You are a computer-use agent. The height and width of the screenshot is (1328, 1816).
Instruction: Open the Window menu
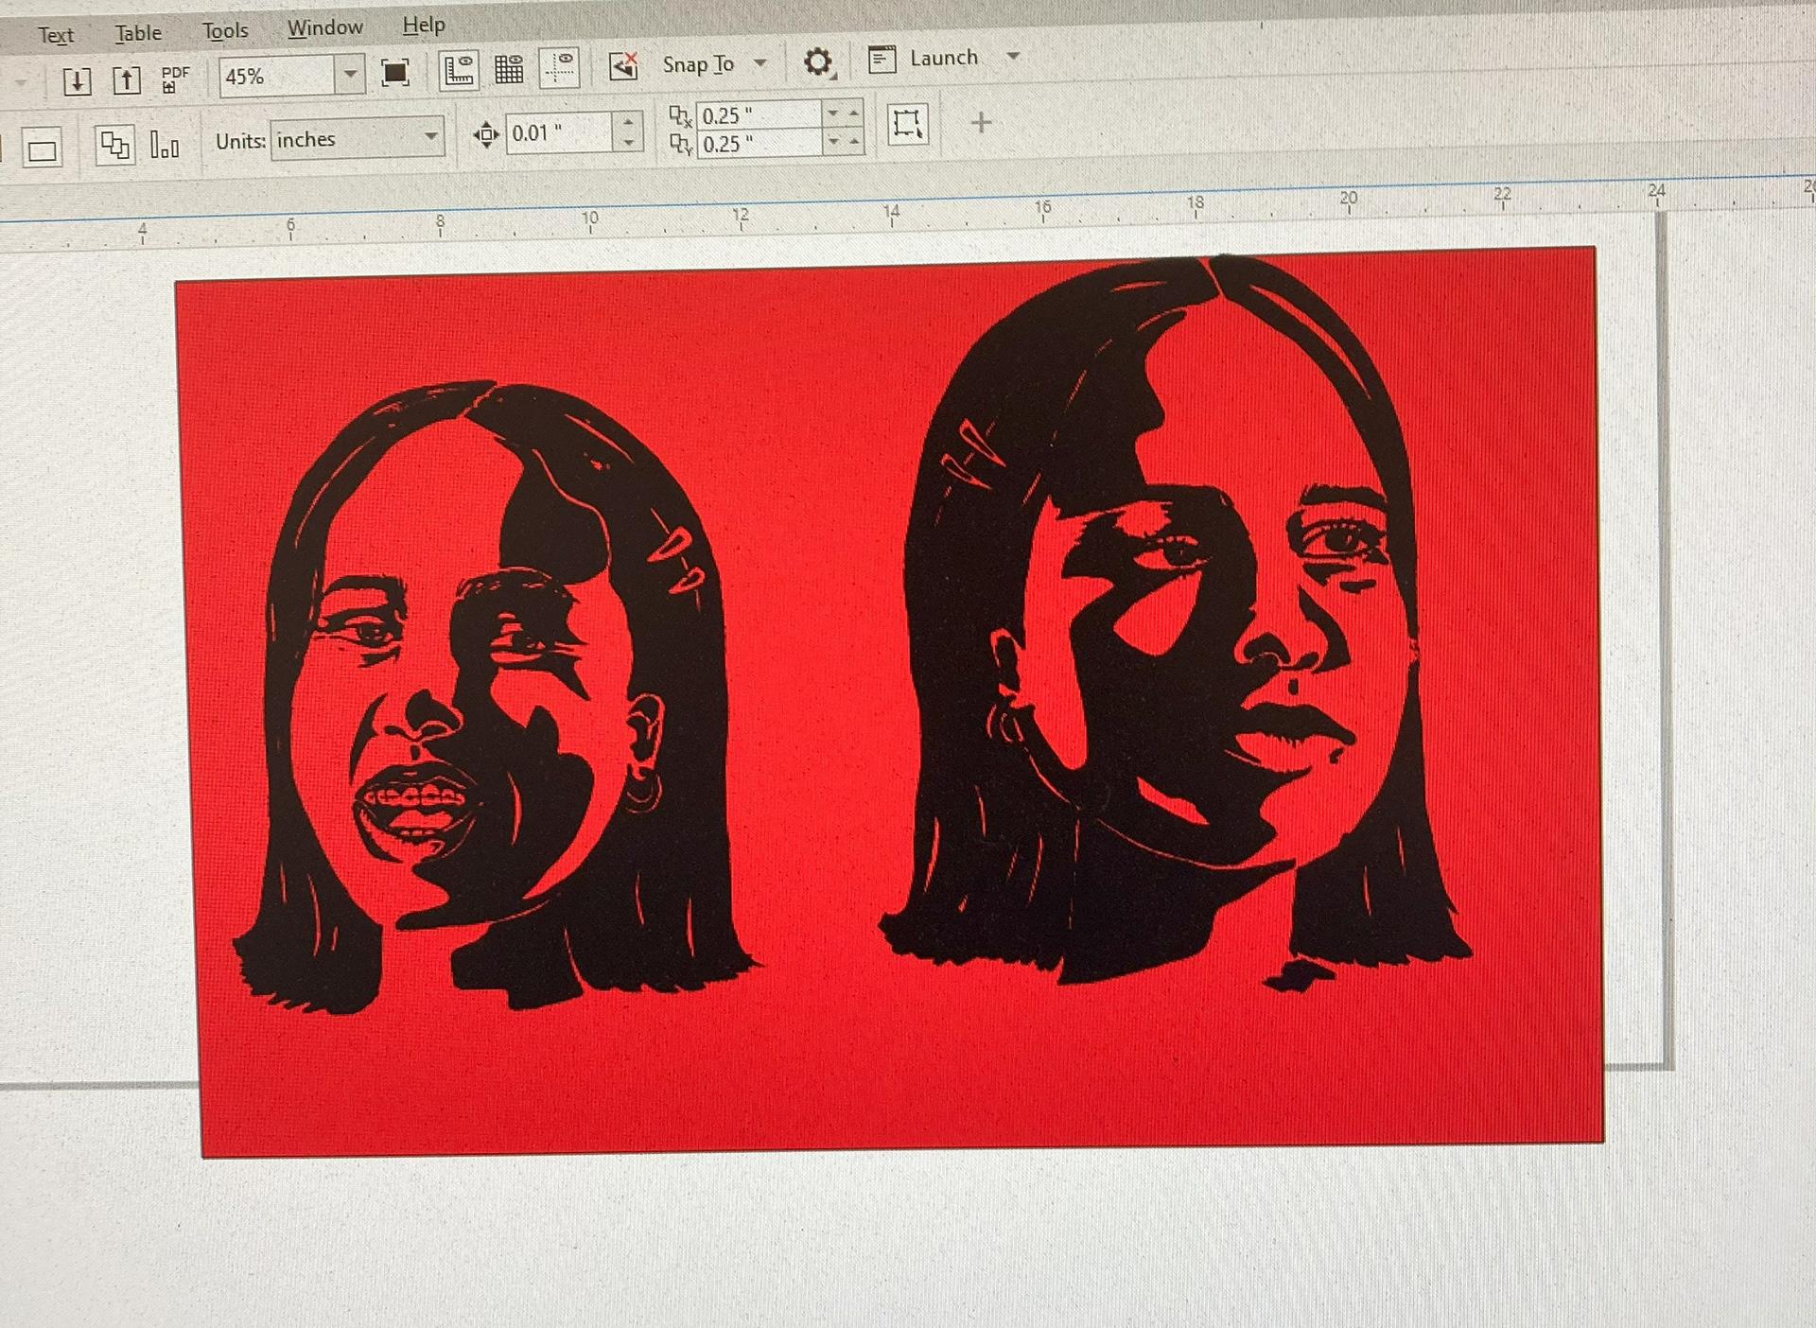[x=325, y=28]
